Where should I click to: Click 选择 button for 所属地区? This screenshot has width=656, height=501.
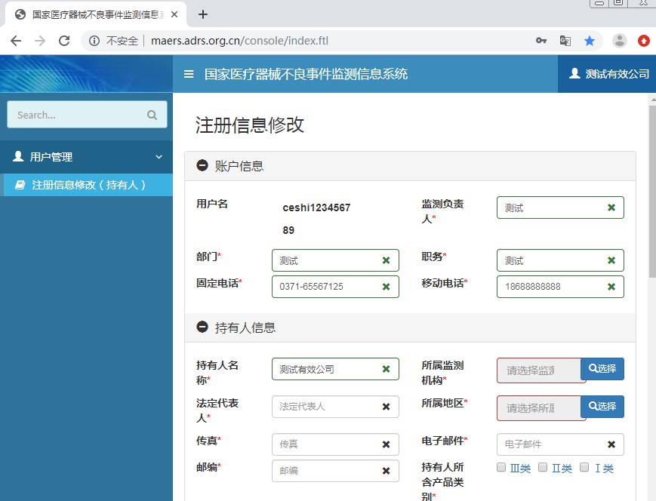click(x=602, y=407)
